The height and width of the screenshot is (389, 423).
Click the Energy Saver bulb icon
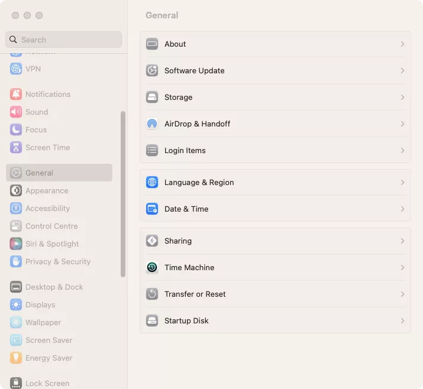[x=16, y=358]
